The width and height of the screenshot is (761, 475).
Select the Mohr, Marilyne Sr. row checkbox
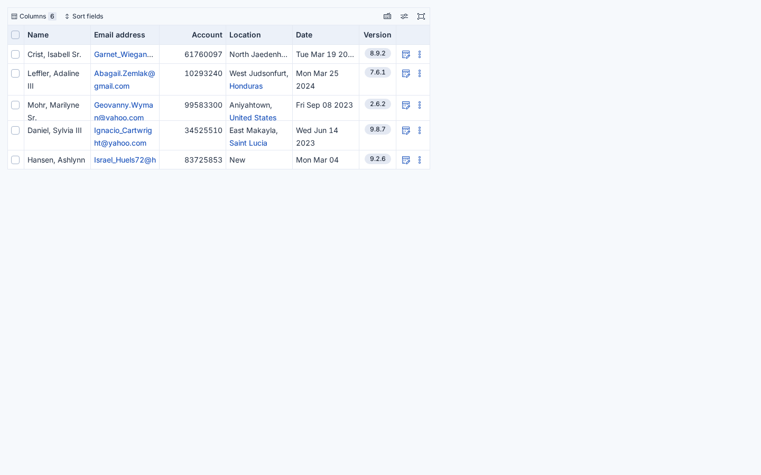15,105
